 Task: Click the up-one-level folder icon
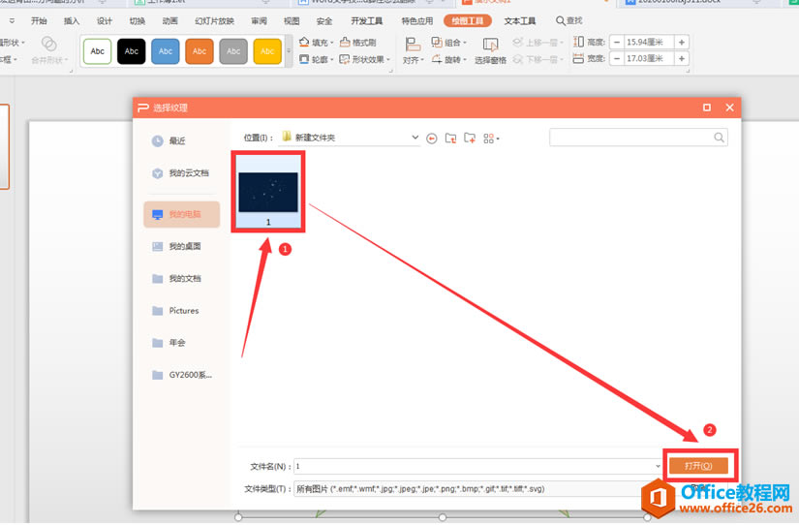[x=450, y=139]
